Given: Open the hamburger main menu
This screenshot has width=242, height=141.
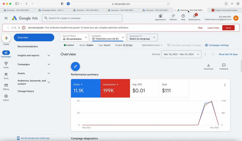Looking at the screenshot, I should click(6, 18).
